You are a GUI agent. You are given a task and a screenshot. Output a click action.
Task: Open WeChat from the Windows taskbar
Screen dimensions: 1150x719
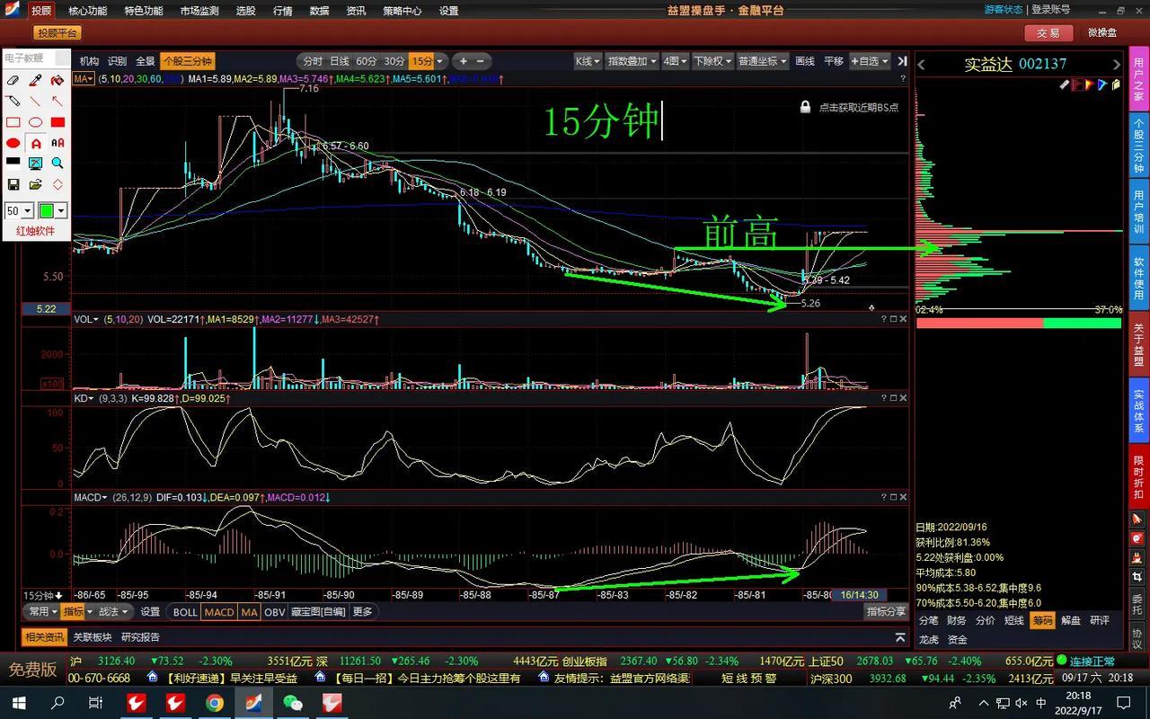click(292, 702)
